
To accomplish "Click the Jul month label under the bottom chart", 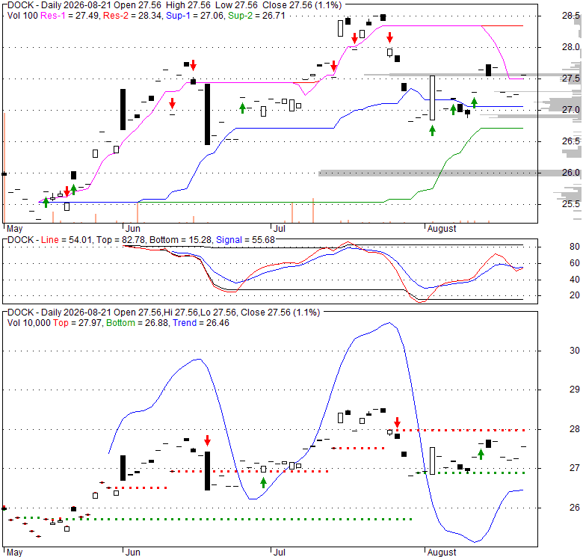I will click(279, 553).
